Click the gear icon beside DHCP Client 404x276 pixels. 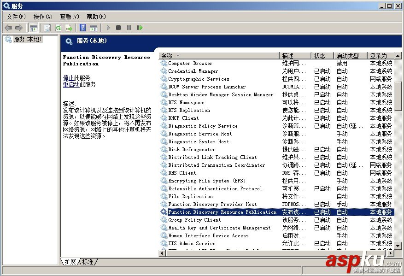pos(164,118)
